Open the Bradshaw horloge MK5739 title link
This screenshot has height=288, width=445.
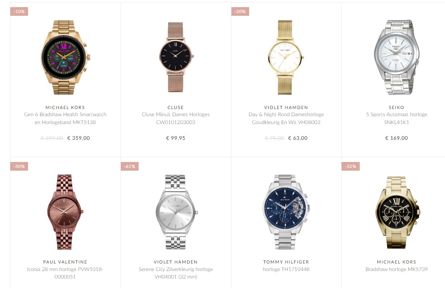click(396, 269)
